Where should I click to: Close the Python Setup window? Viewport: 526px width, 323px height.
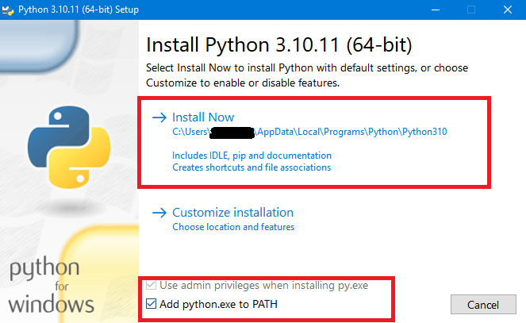tap(508, 10)
